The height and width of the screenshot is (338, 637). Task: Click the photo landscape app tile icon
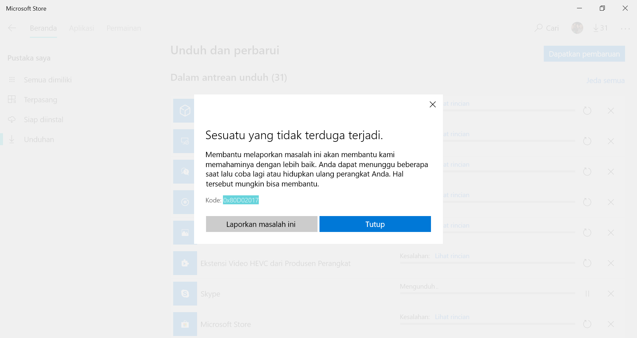tap(184, 233)
